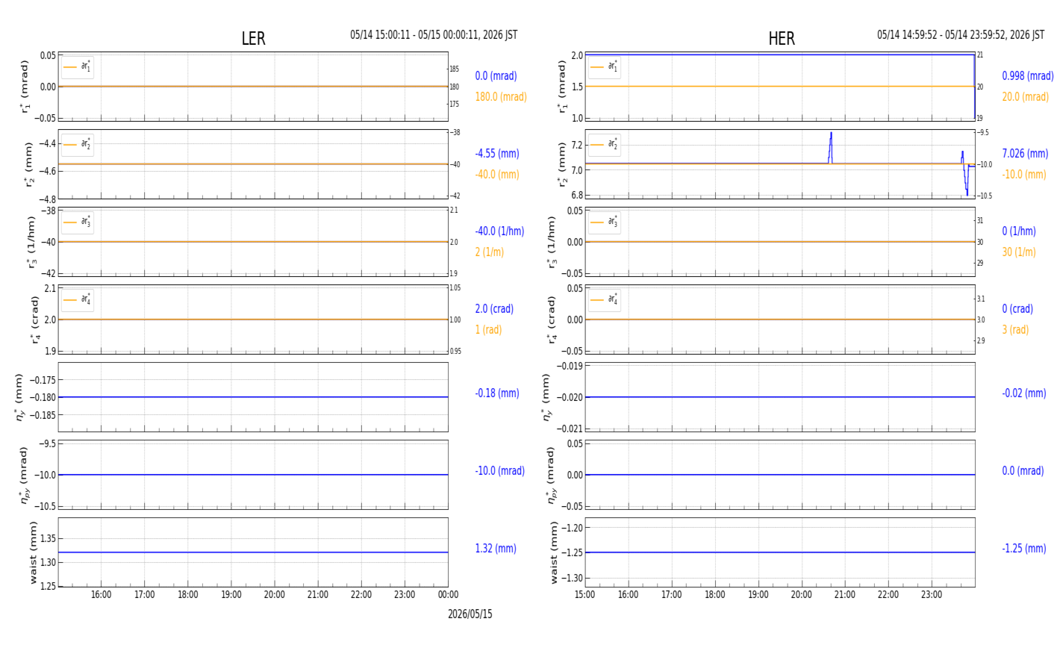Click the blue spike in HER r2* plot near 20:40
1054x645 pixels.
[830, 147]
